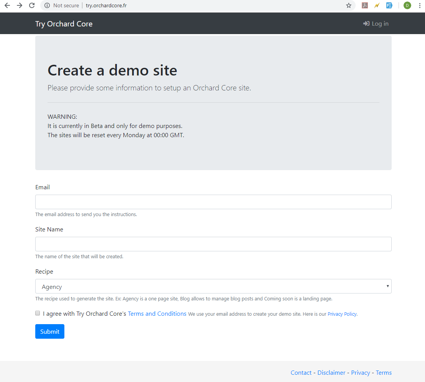Go back with the browser back arrow
Viewport: 425px width, 382px height.
(7, 5)
